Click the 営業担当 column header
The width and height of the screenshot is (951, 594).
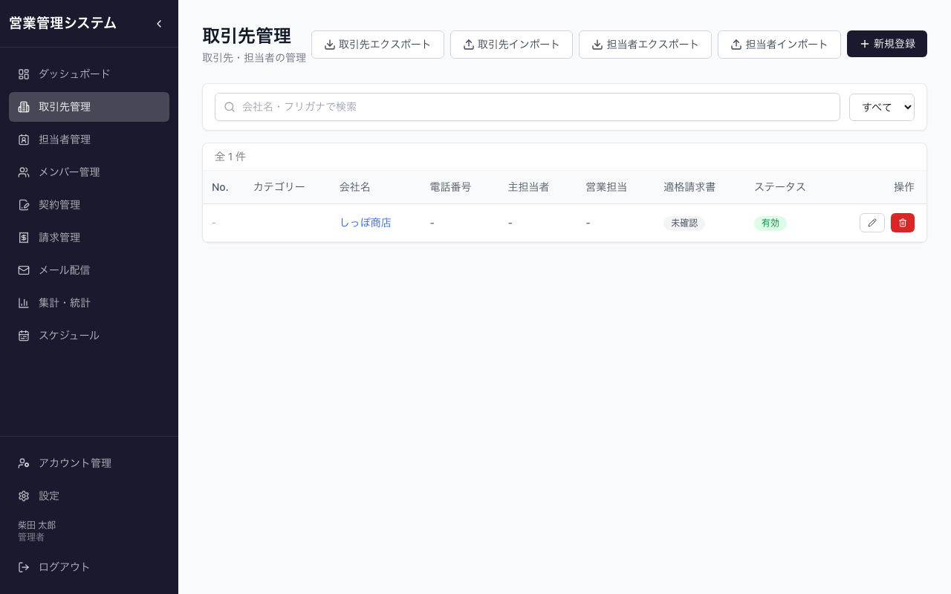606,187
